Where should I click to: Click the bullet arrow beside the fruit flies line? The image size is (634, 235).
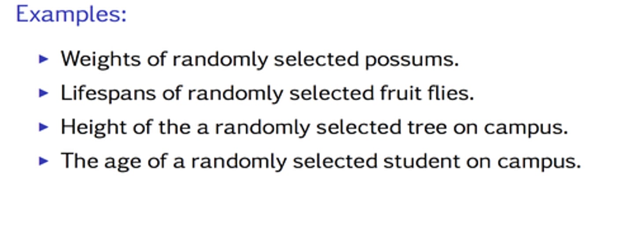[43, 93]
